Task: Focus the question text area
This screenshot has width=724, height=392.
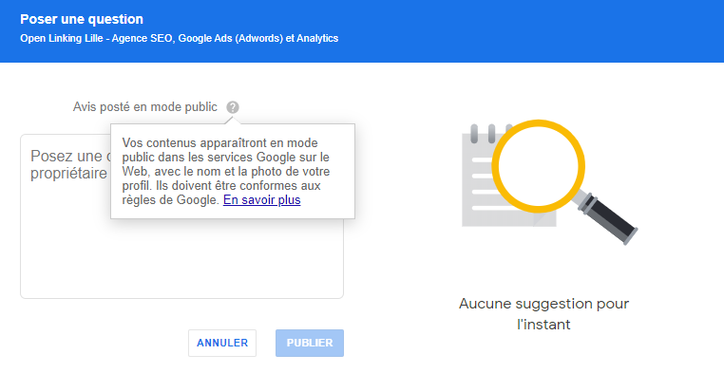Action: pyautogui.click(x=181, y=256)
